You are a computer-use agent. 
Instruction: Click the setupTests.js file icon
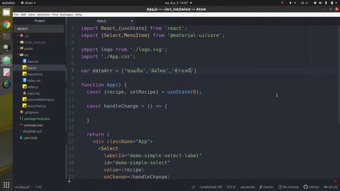[24, 106]
